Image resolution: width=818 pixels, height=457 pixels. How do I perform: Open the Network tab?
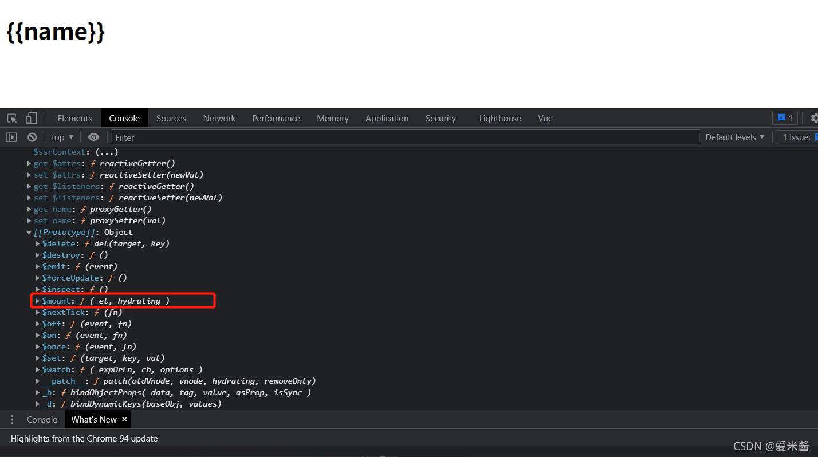click(x=219, y=119)
